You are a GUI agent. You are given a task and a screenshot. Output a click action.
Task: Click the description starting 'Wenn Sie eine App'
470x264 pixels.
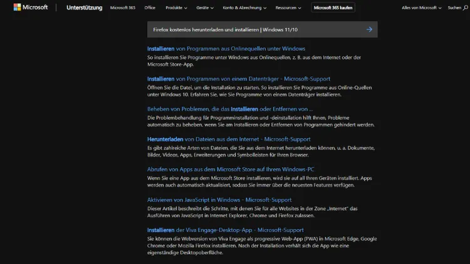tap(259, 181)
